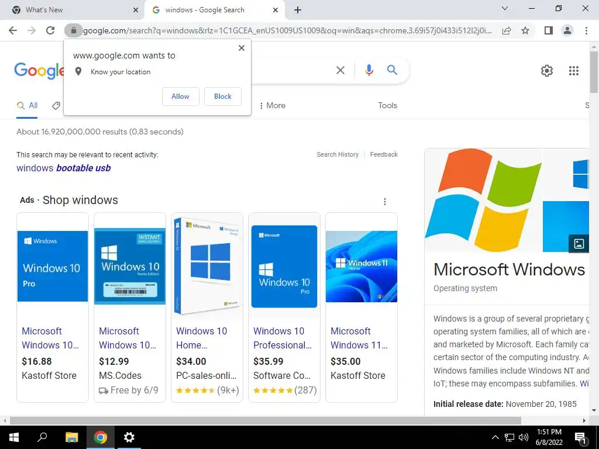Reload the current page
This screenshot has height=449, width=599.
click(50, 30)
